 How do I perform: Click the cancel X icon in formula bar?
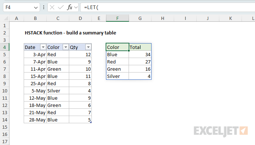coord(52,7)
